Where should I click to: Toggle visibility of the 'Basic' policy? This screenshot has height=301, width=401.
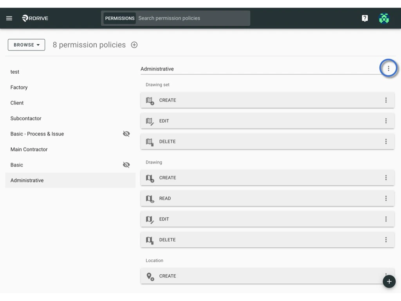[126, 165]
